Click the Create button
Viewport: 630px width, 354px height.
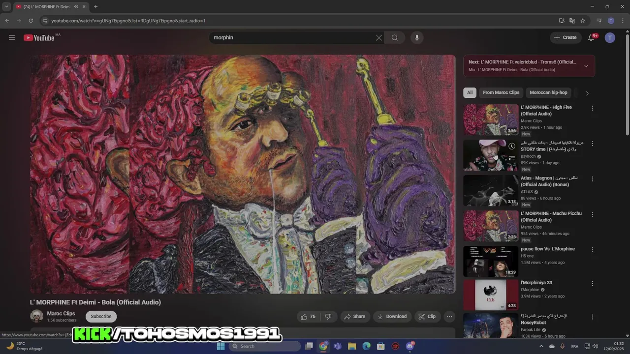pyautogui.click(x=565, y=37)
